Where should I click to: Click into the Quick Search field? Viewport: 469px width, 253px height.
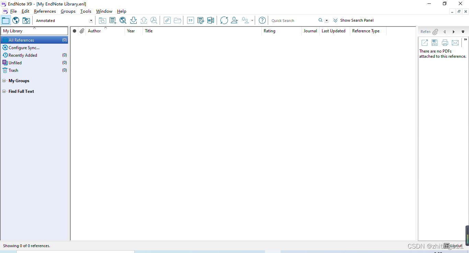click(293, 21)
